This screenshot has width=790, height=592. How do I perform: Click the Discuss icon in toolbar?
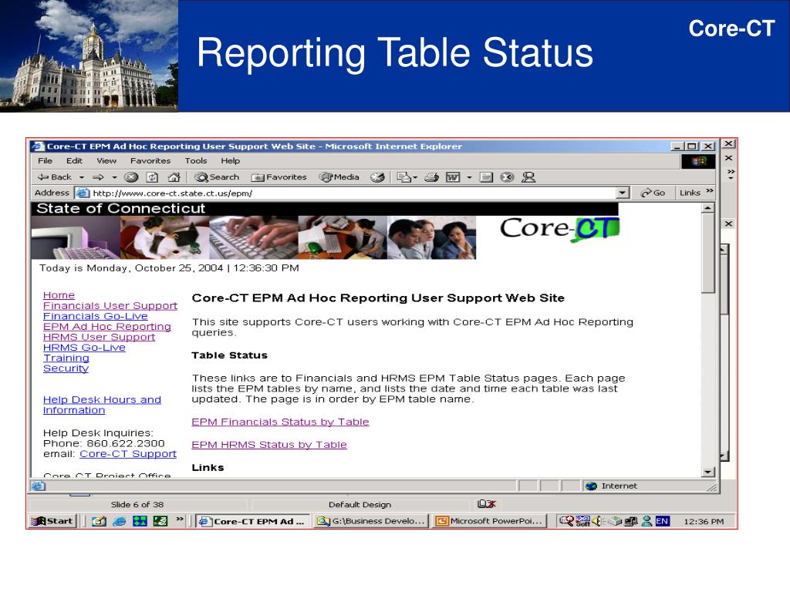pyautogui.click(x=486, y=177)
